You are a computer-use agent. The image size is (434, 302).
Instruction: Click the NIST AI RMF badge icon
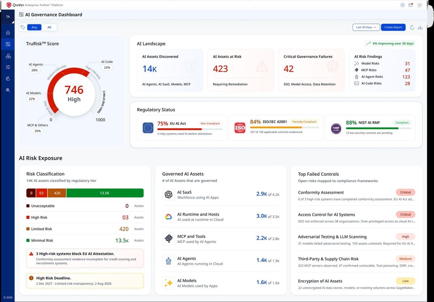[336, 129]
